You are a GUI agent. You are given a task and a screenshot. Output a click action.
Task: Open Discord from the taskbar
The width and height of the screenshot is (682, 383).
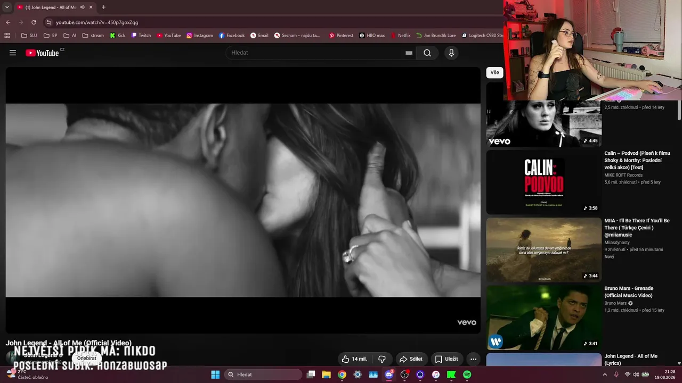[389, 374]
